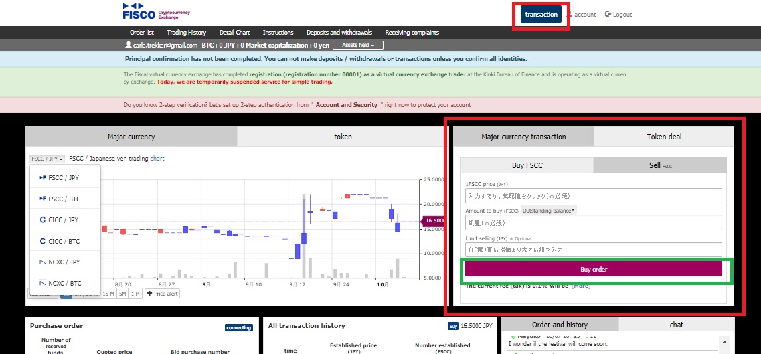Screen dimensions: 761x354
Task: Click the FISCO logo
Action: point(156,12)
